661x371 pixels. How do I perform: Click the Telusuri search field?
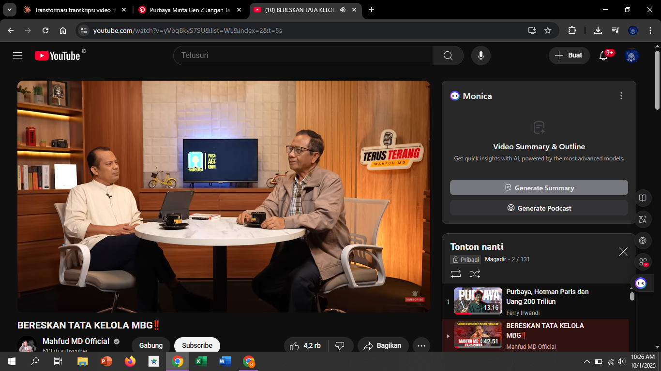coord(303,56)
